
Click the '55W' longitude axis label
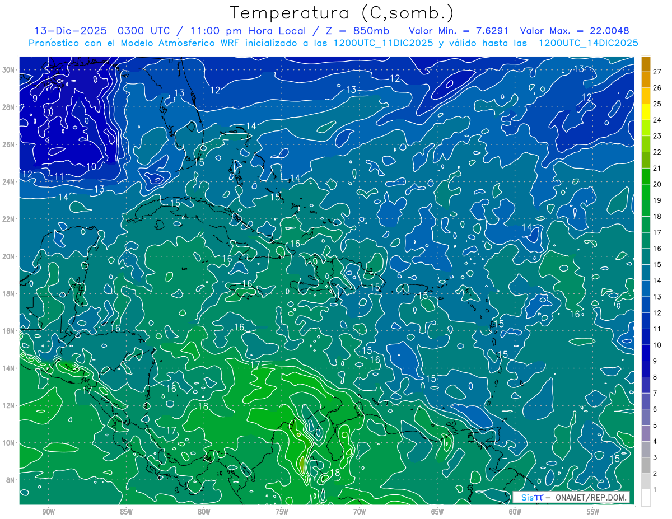593,512
